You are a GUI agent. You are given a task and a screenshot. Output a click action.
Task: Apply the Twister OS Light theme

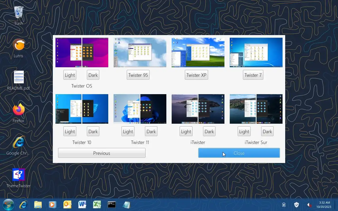70,75
